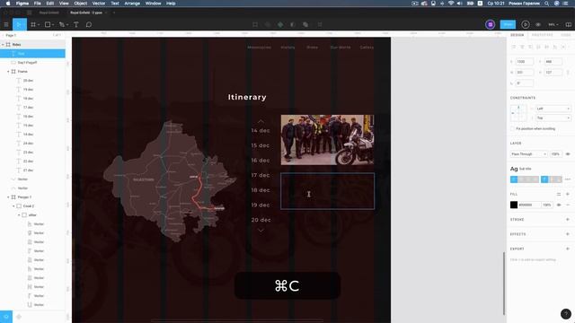
Task: Collapse the Rides frame in layers
Action: [x=3, y=45]
